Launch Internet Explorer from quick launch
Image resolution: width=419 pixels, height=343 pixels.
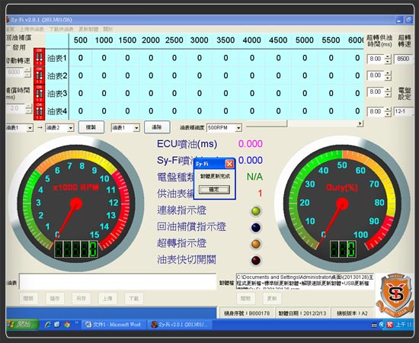48,325
